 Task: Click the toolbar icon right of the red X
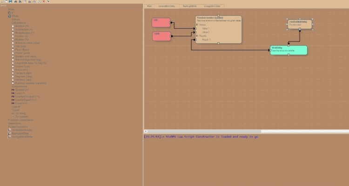click(x=48, y=1)
